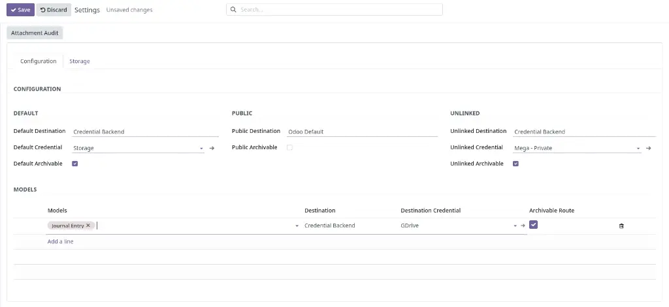669x307 pixels.
Task: Save the settings changes
Action: coord(20,10)
